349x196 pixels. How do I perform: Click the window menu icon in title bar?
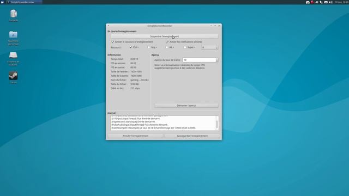[x=109, y=26]
